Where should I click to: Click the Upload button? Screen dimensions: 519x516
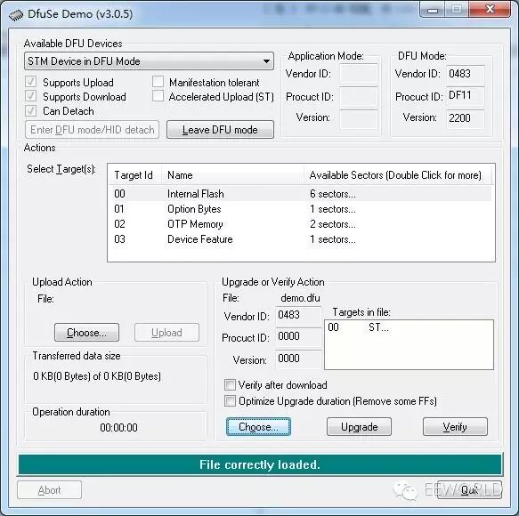(166, 333)
